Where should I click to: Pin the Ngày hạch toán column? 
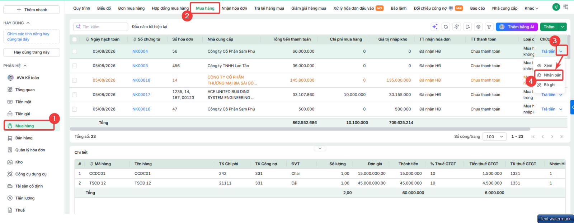(x=87, y=39)
